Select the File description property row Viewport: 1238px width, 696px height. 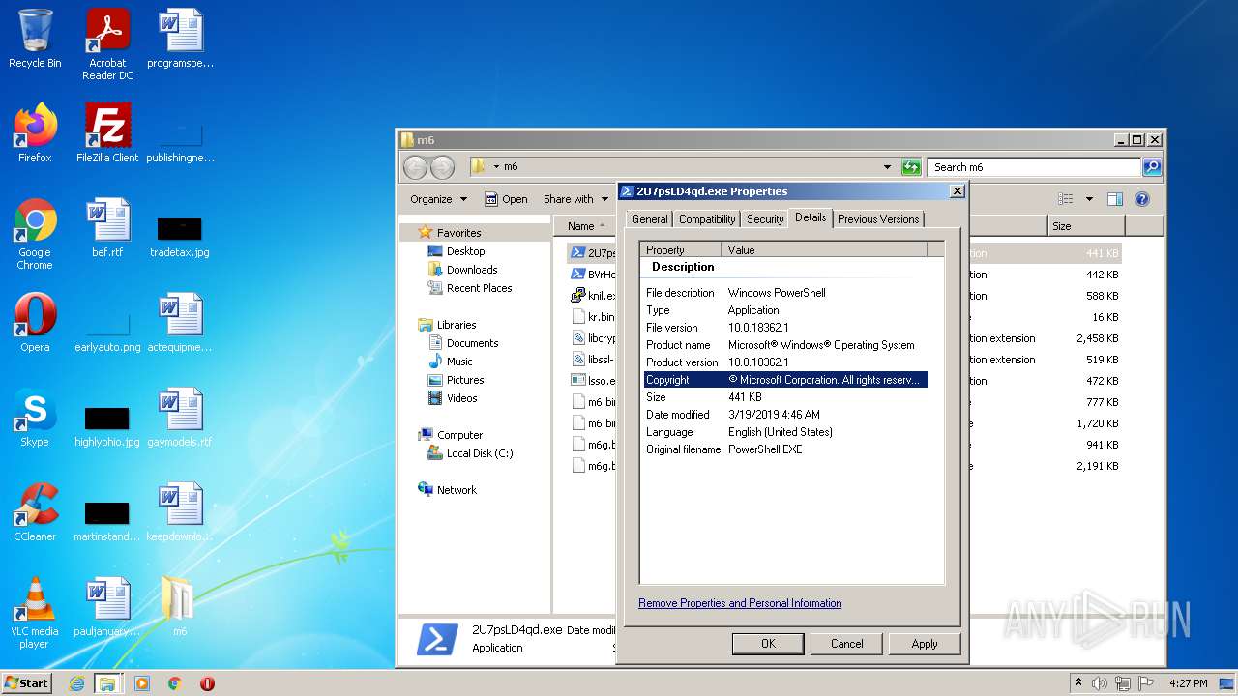pyautogui.click(x=786, y=293)
